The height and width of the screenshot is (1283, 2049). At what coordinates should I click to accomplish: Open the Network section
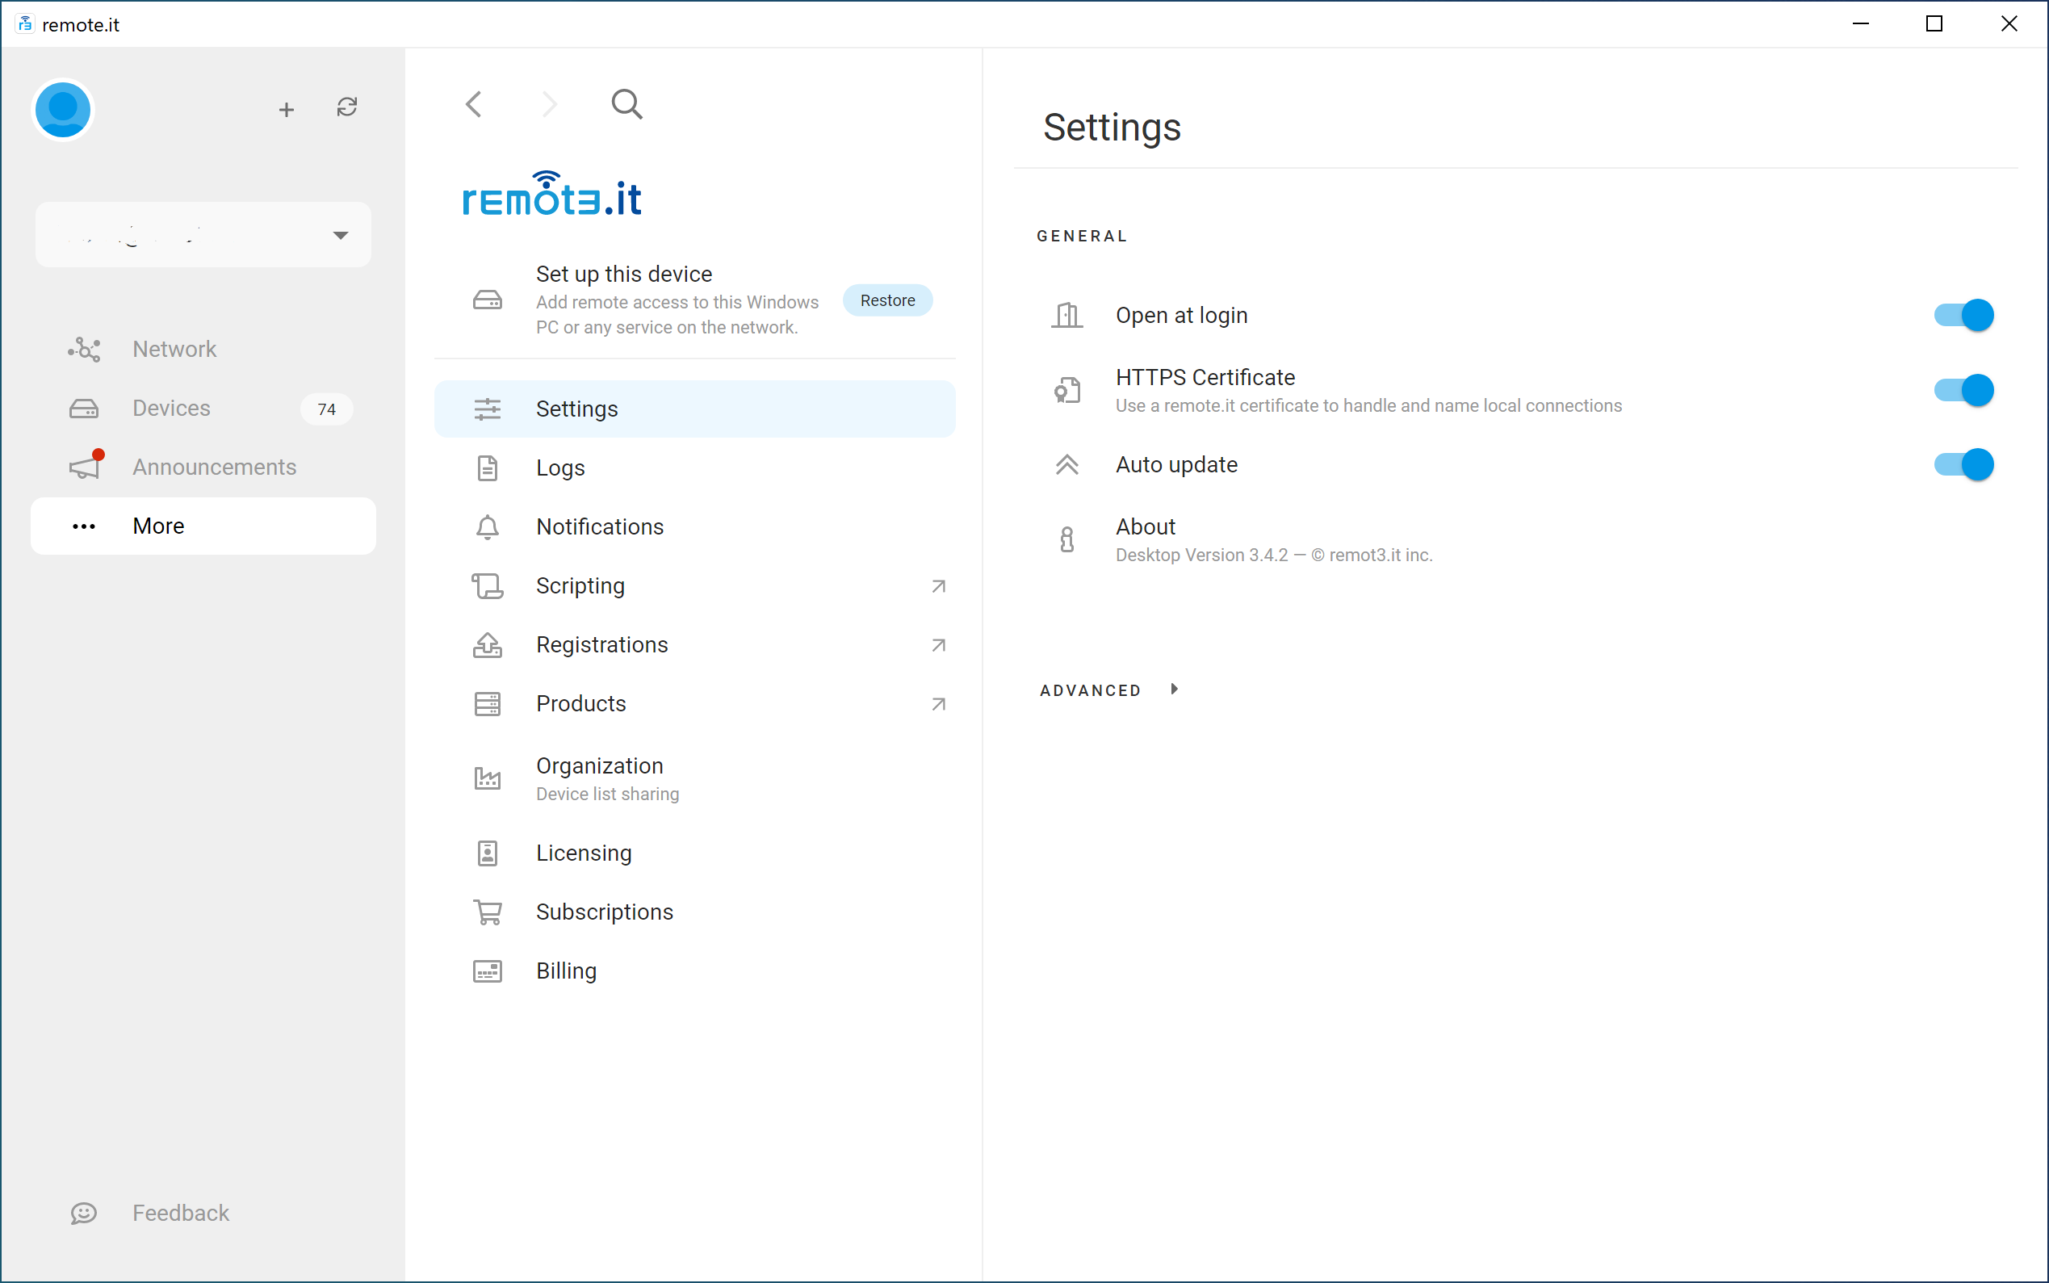(203, 349)
